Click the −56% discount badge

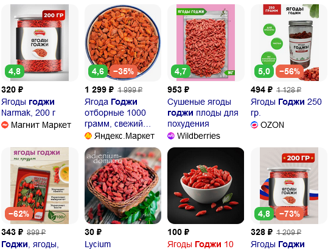tap(290, 71)
